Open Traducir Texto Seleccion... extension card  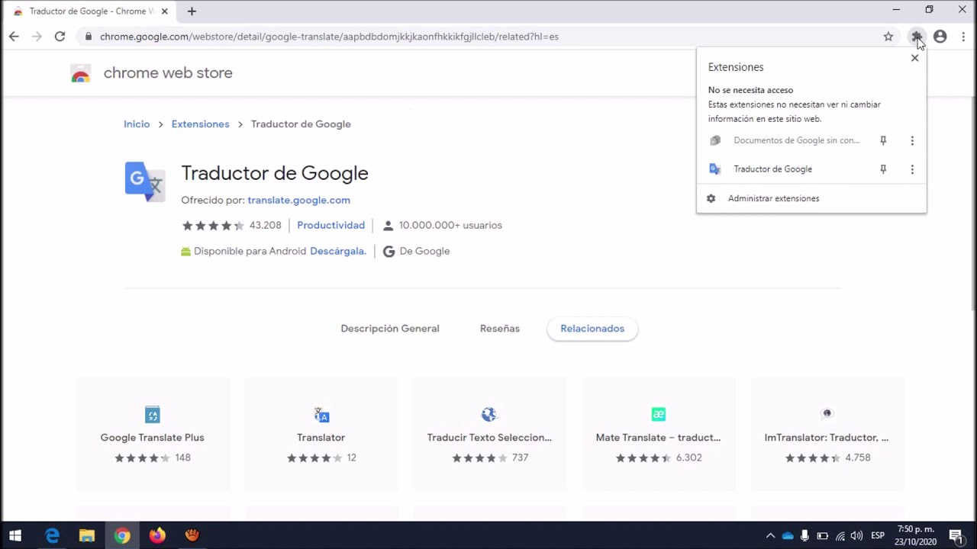click(x=489, y=433)
